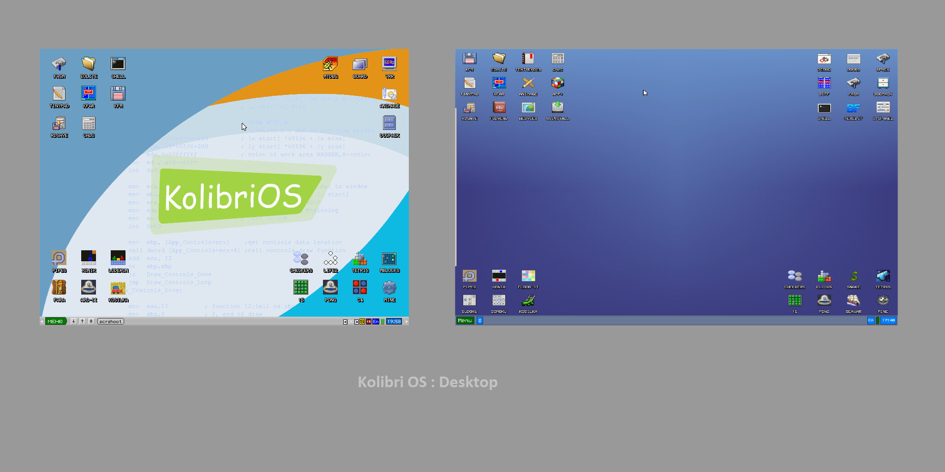Toggle the En keyboard layout beside 17:40

(x=871, y=320)
